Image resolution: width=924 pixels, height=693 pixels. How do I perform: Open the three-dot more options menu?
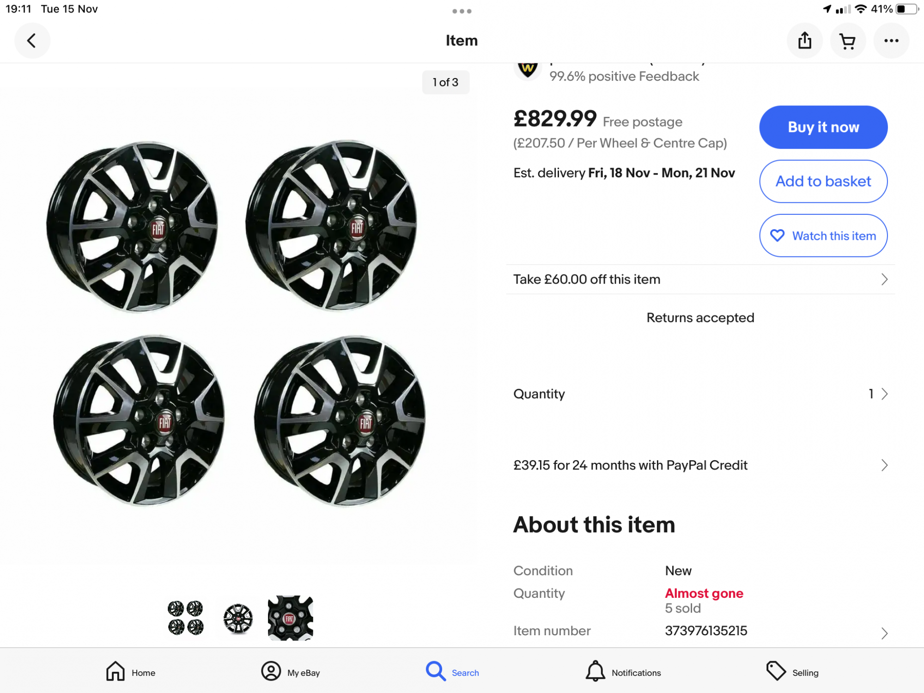[891, 41]
